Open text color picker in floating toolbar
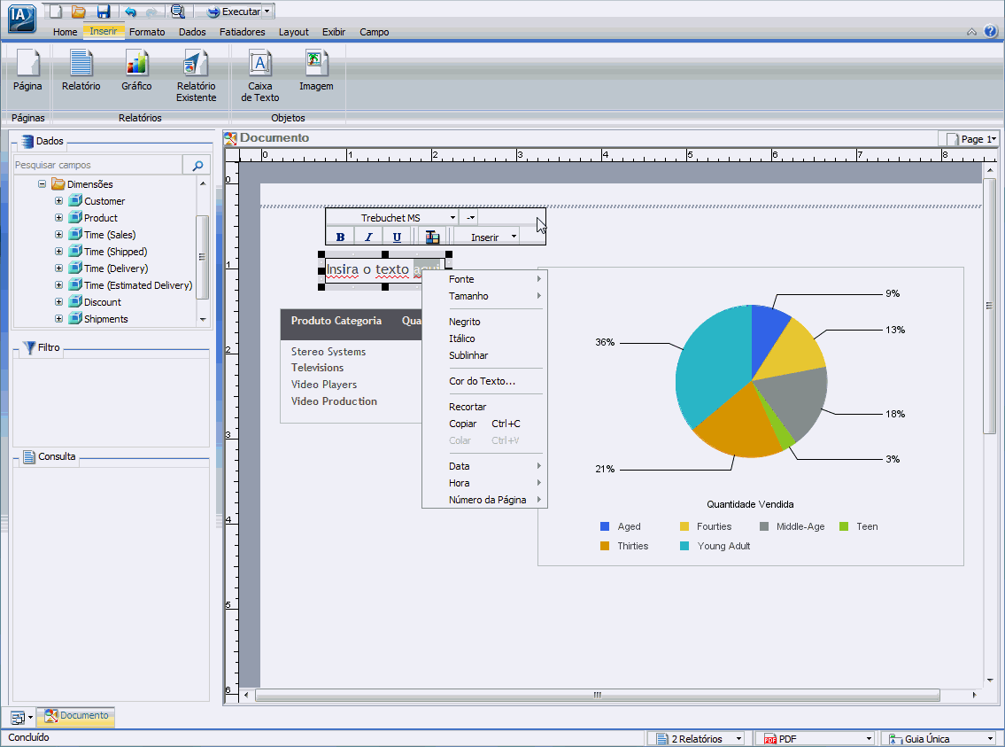 [x=433, y=237]
